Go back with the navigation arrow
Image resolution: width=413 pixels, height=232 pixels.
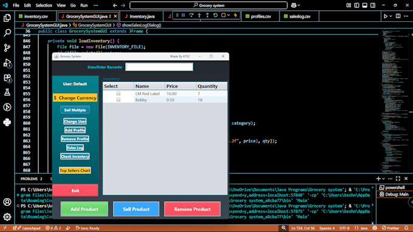tap(115, 5)
